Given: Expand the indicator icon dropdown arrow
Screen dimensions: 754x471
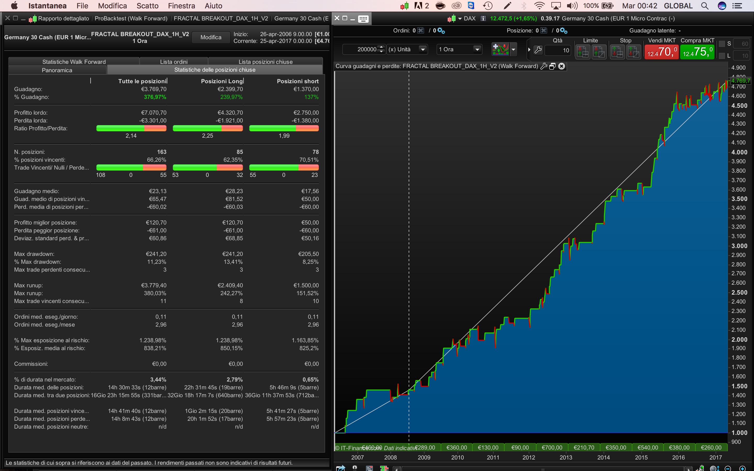Looking at the screenshot, I should coord(513,49).
